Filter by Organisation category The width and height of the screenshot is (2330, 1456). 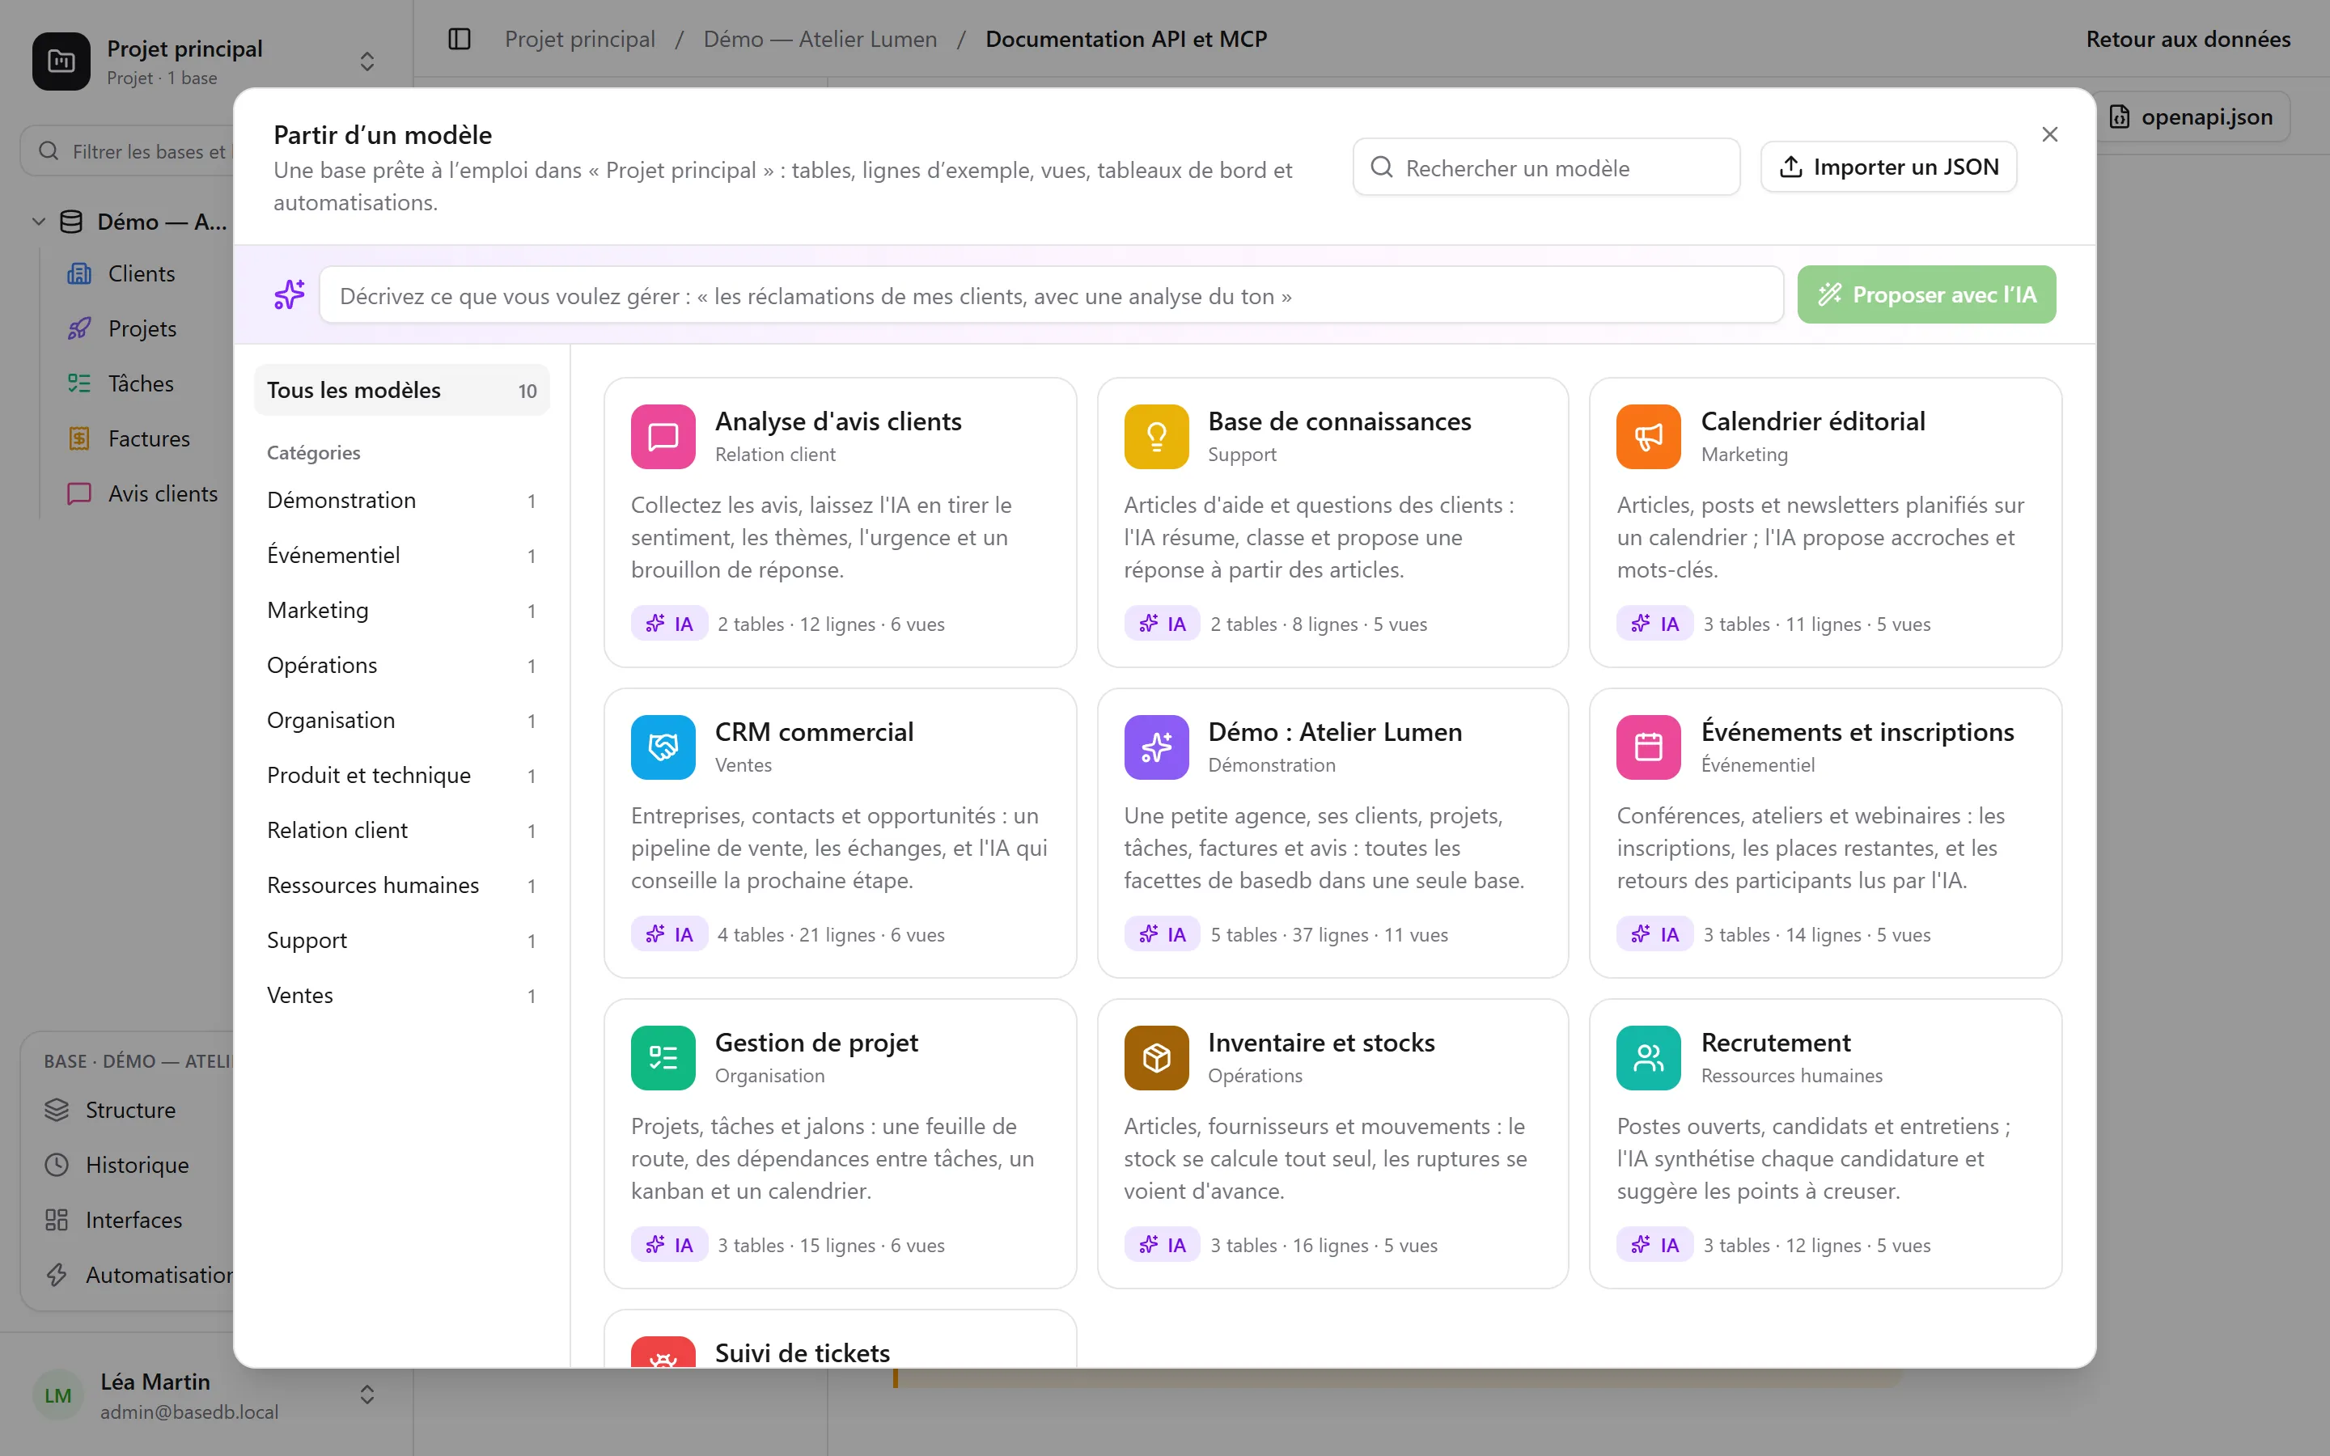pyautogui.click(x=401, y=720)
